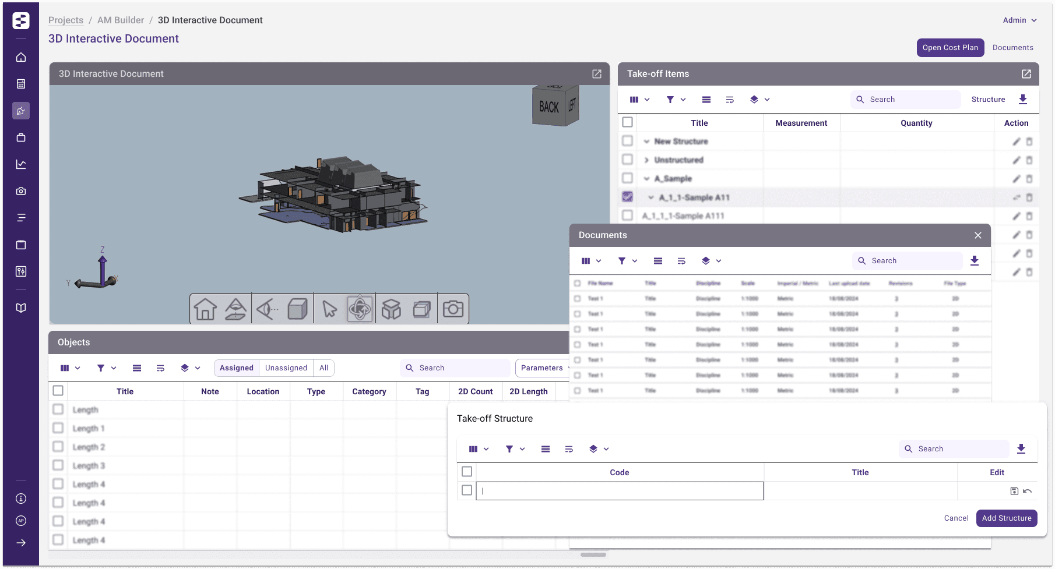This screenshot has width=1055, height=569.
Task: Take a snapshot with the 3D viewer camera tool
Action: (453, 309)
